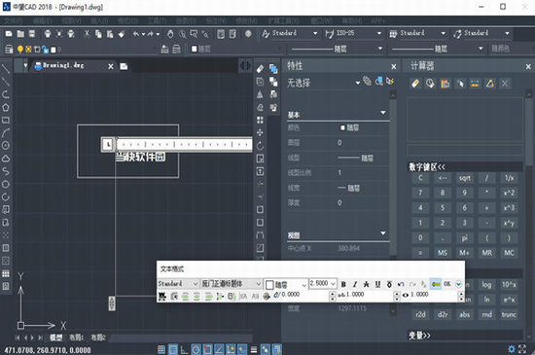Click the Rotate tool in modify toolbar
The height and width of the screenshot is (355, 535).
point(260,146)
